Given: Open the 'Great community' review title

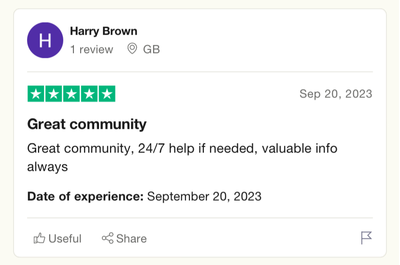Looking at the screenshot, I should click(x=87, y=125).
